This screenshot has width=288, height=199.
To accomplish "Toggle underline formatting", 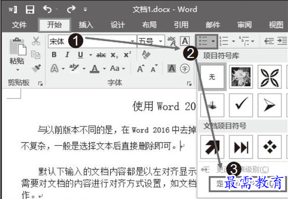I will 80,55.
